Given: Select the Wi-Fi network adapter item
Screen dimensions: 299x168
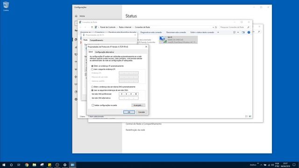Looking at the screenshot, I should (x=178, y=40).
